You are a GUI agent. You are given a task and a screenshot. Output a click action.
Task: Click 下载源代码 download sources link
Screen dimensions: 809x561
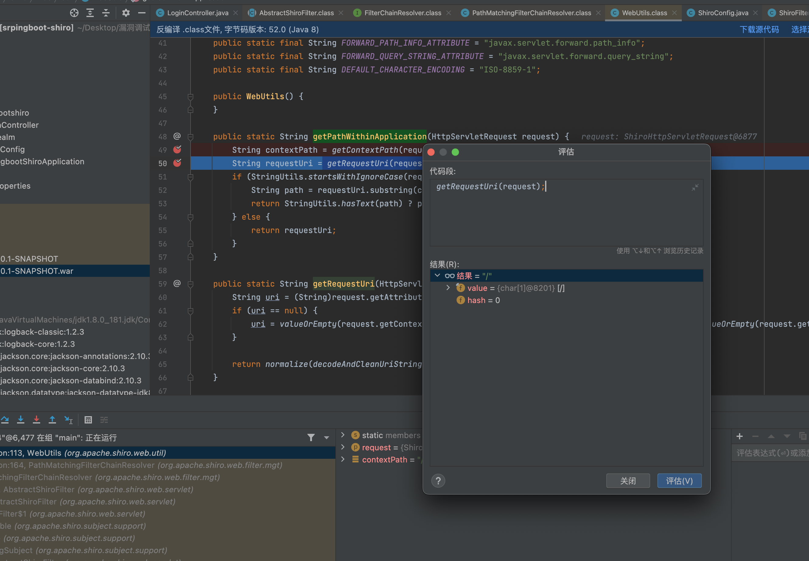[759, 29]
